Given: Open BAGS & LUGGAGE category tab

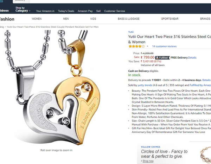Looking at the screenshot, I should pyautogui.click(x=129, y=19).
